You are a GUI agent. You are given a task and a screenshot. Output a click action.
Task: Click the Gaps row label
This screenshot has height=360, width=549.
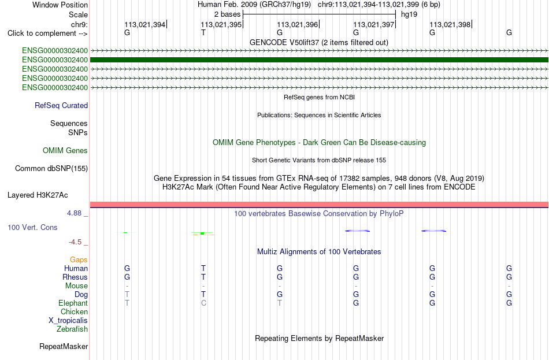coord(79,260)
